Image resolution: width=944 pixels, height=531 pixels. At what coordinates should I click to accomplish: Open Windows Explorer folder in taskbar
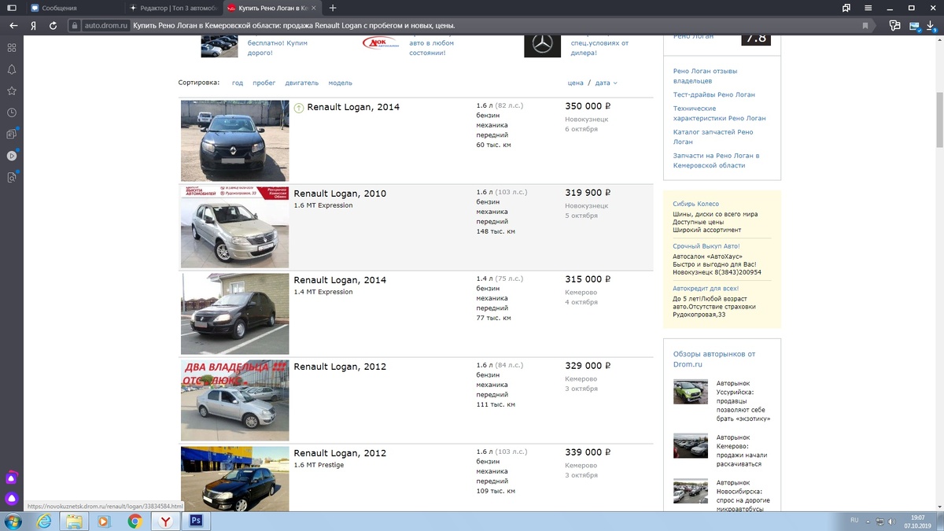tap(74, 521)
